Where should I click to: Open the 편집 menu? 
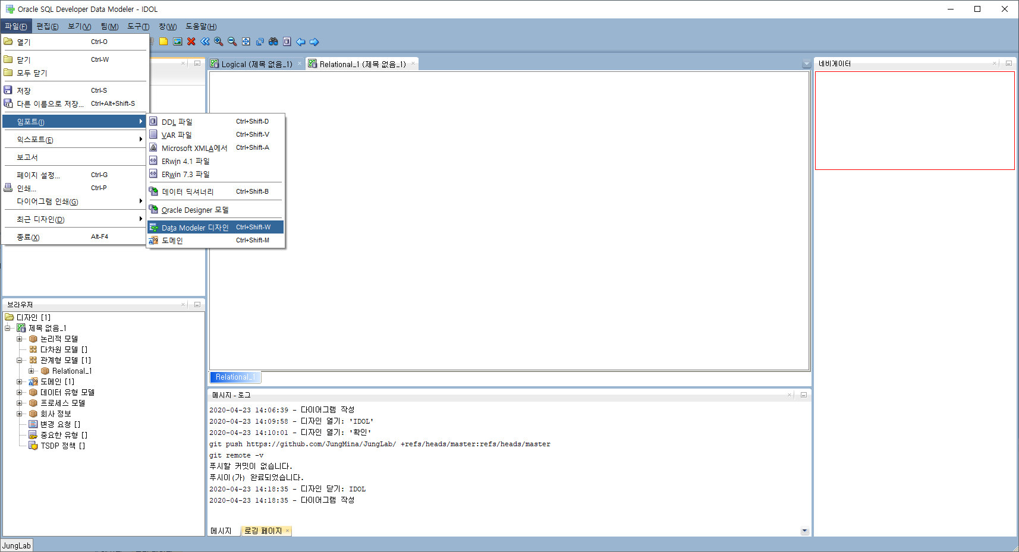coord(47,26)
